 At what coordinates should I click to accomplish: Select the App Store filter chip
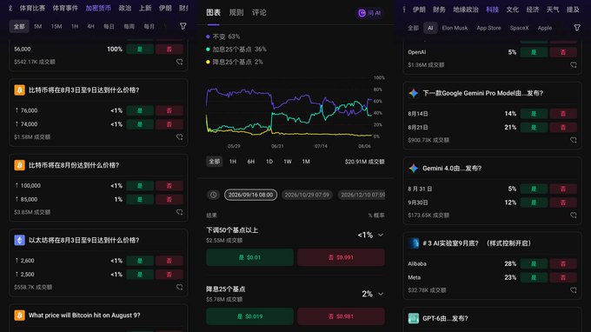click(488, 28)
